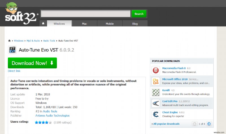This screenshot has height=134, width=226.
Task: Open Cool Edit Pro title link
Action: [x=170, y=101]
